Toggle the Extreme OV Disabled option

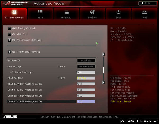86,61
